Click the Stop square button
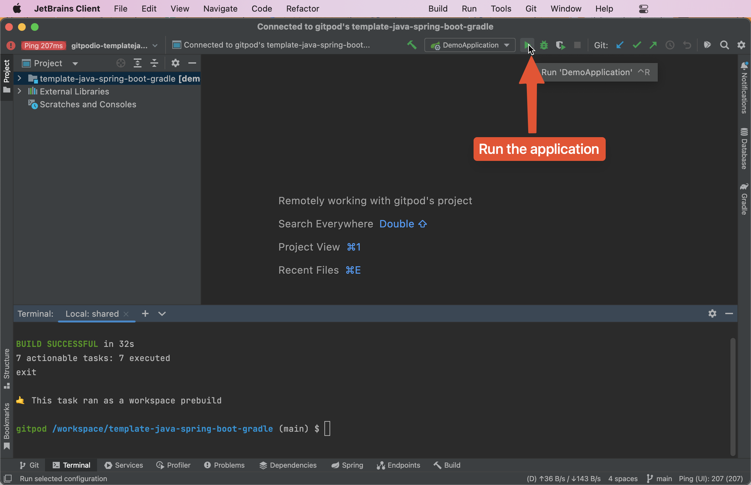The image size is (751, 485). coord(577,45)
